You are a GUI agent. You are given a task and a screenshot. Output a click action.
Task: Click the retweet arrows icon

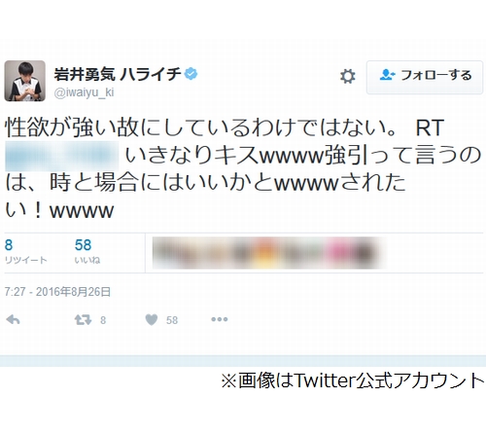[83, 320]
